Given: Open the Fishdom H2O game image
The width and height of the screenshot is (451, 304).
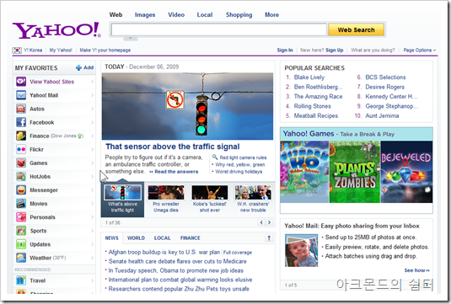Looking at the screenshot, I should [304, 172].
